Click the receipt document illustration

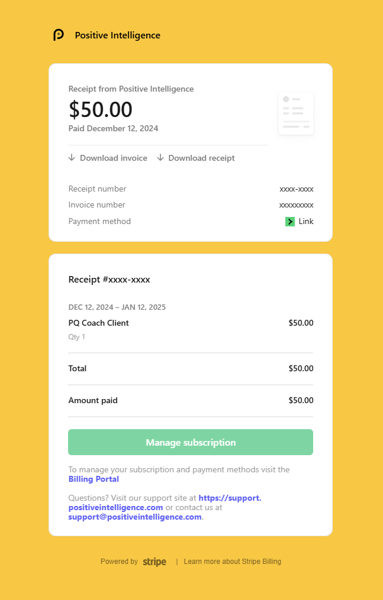[296, 113]
